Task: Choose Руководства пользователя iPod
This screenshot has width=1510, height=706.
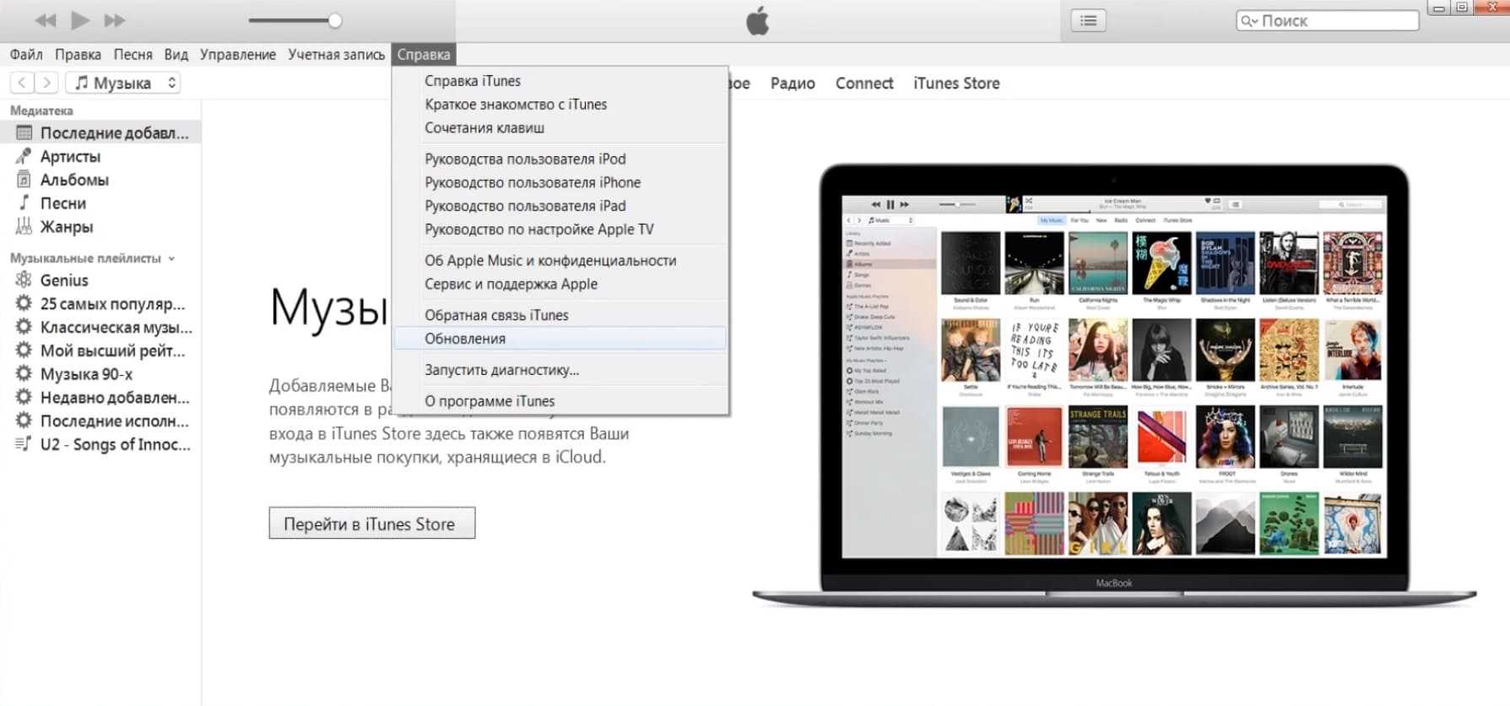Action: point(560,159)
